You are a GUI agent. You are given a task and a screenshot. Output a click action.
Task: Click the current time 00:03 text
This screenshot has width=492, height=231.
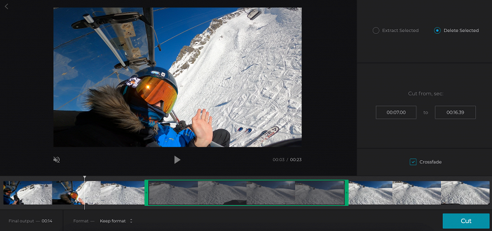(279, 160)
